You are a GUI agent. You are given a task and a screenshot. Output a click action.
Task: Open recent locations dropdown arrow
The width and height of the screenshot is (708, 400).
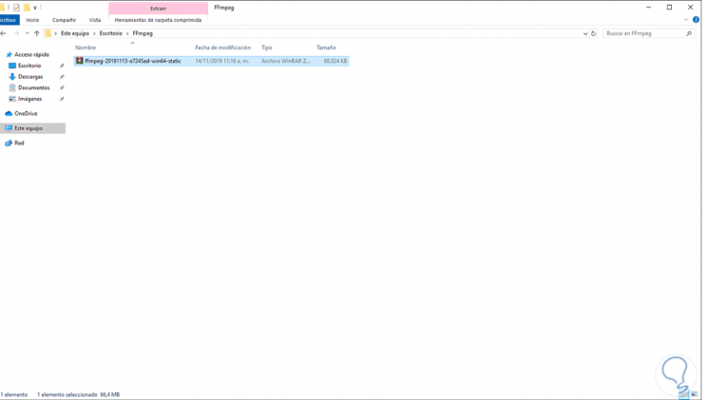click(28, 33)
